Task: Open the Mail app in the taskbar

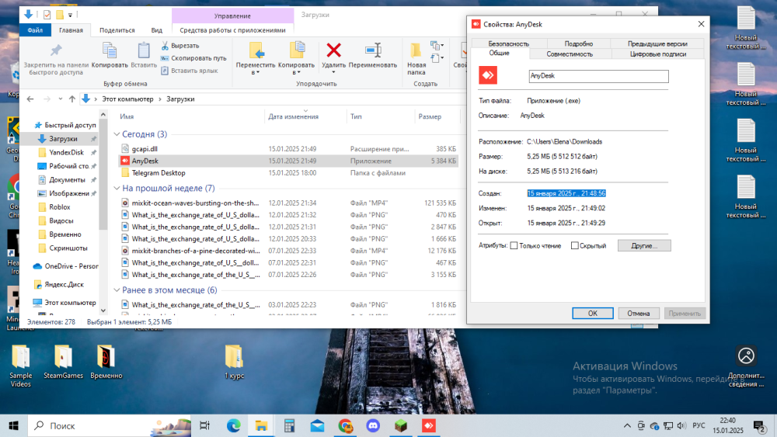Action: point(317,425)
